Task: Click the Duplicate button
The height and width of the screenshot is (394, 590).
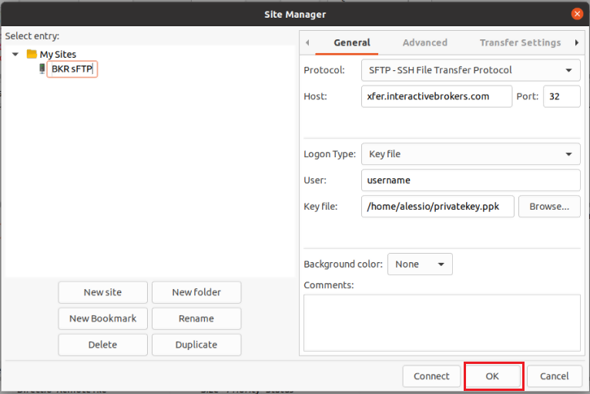Action: [x=196, y=345]
